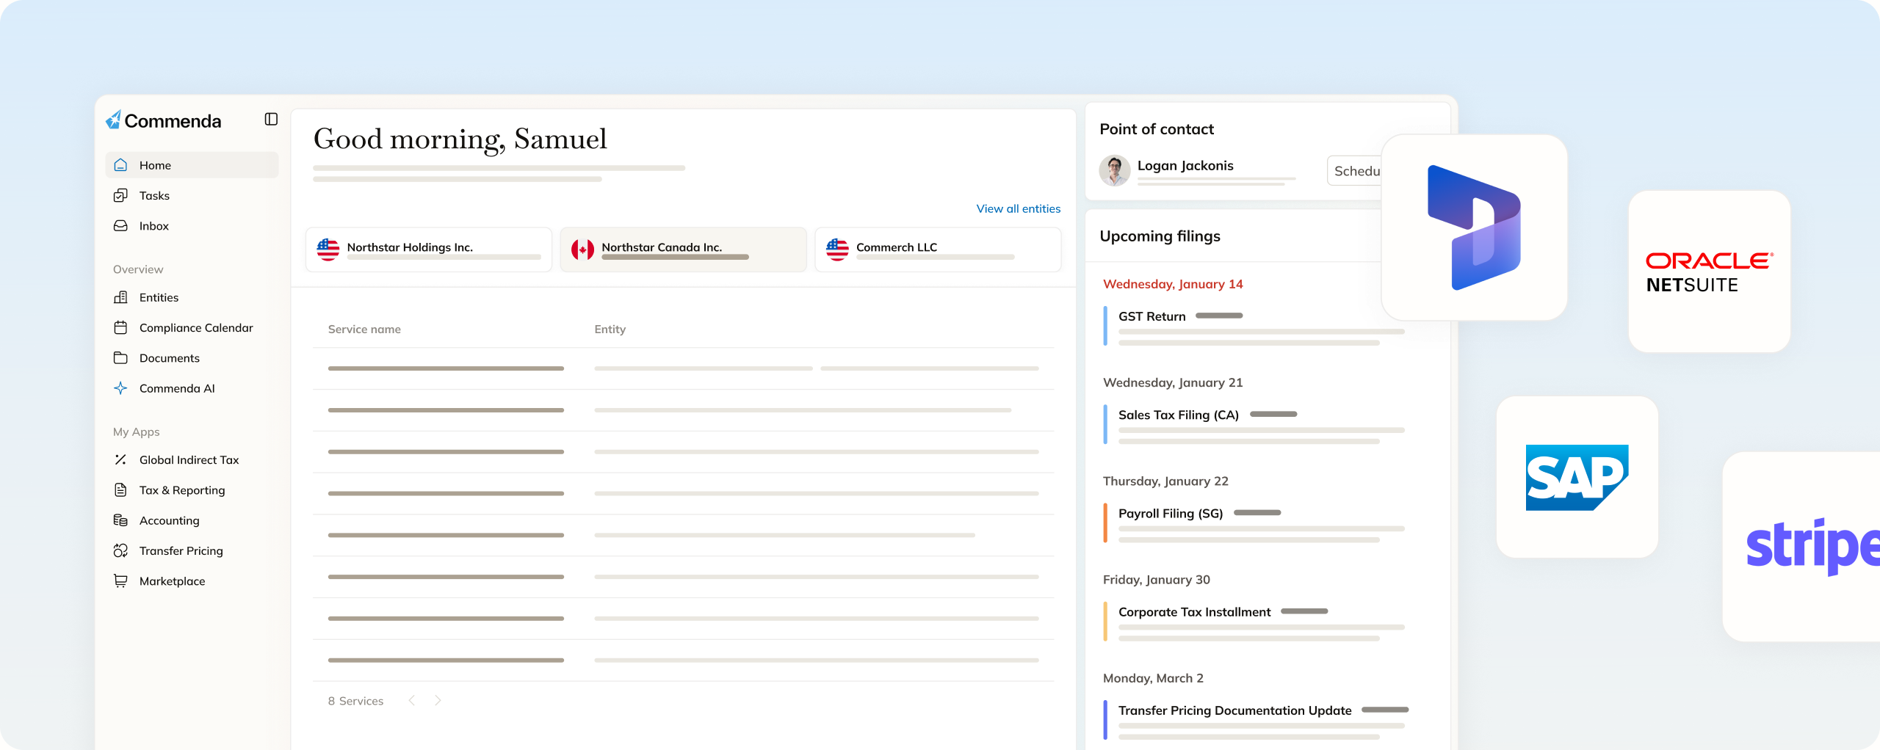This screenshot has height=750, width=1880.
Task: Click the Schedule button for contact
Action: [x=1355, y=171]
